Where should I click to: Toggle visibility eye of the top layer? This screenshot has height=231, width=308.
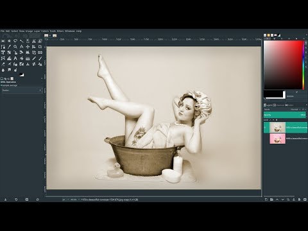pyautogui.click(x=266, y=128)
